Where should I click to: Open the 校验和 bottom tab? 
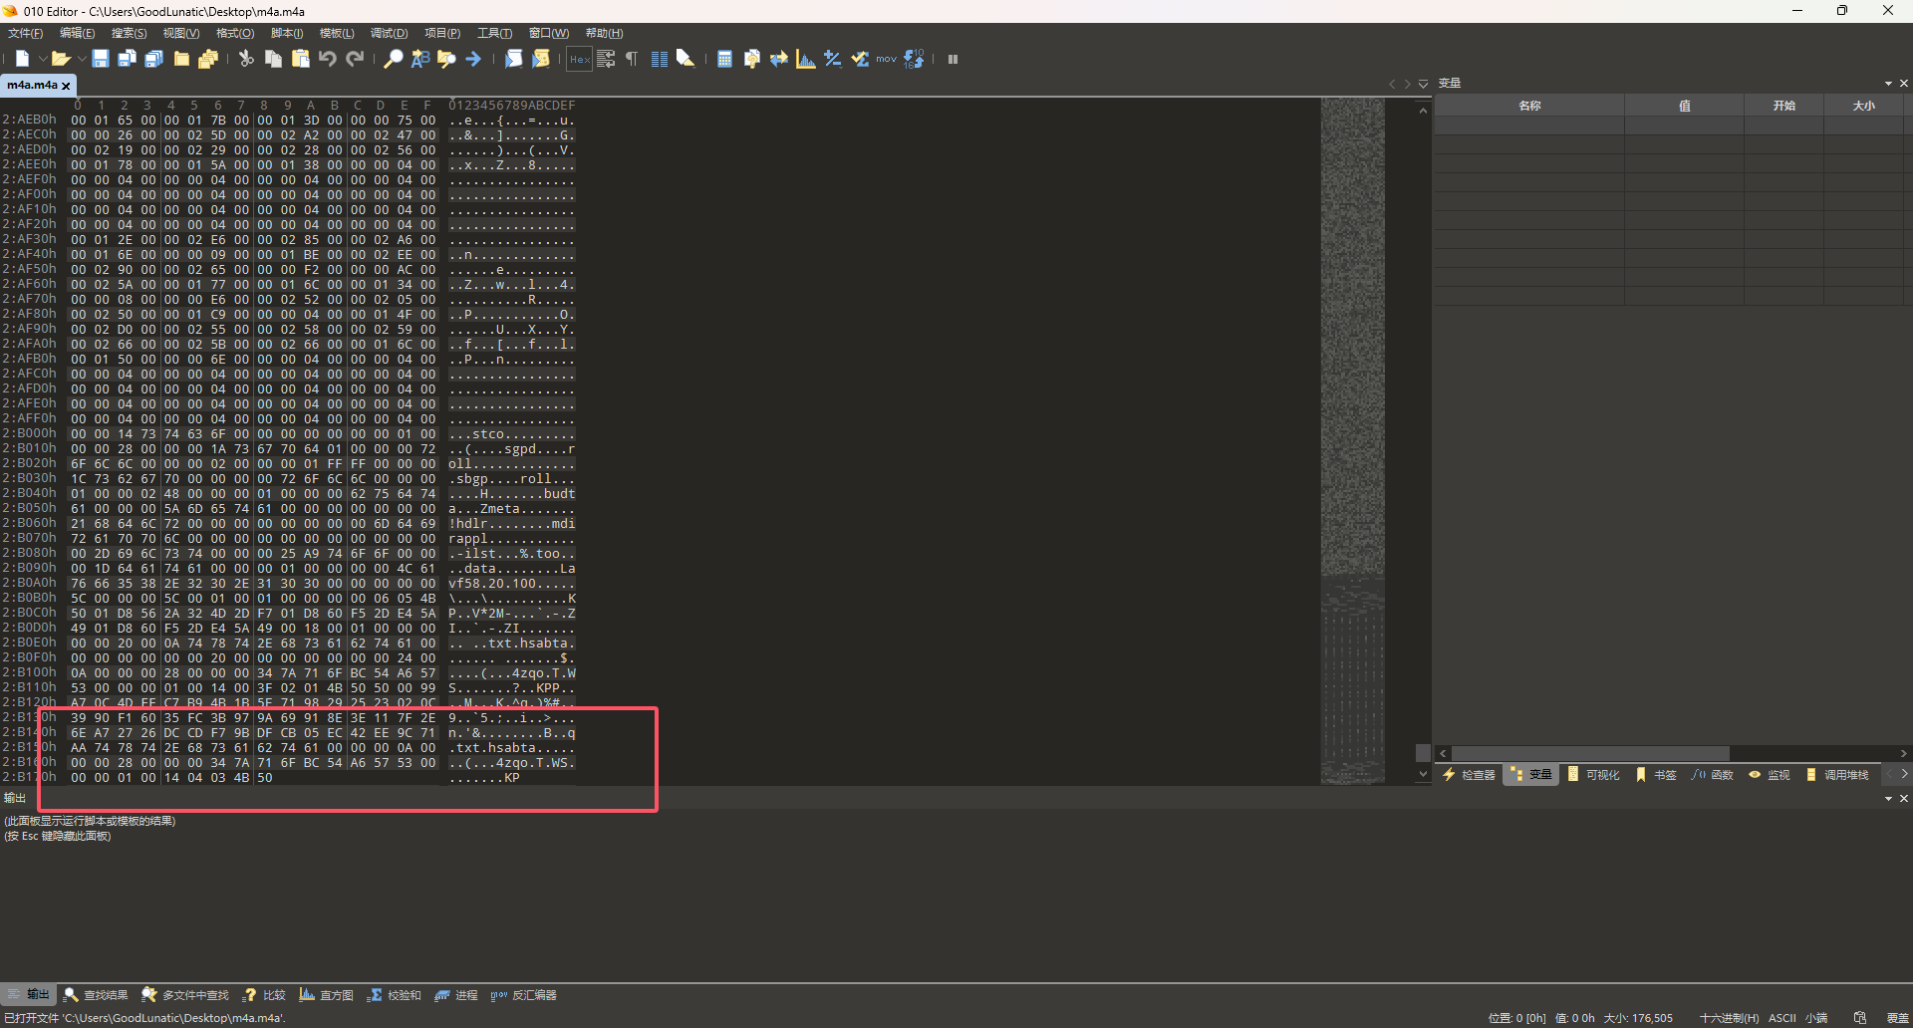click(394, 995)
